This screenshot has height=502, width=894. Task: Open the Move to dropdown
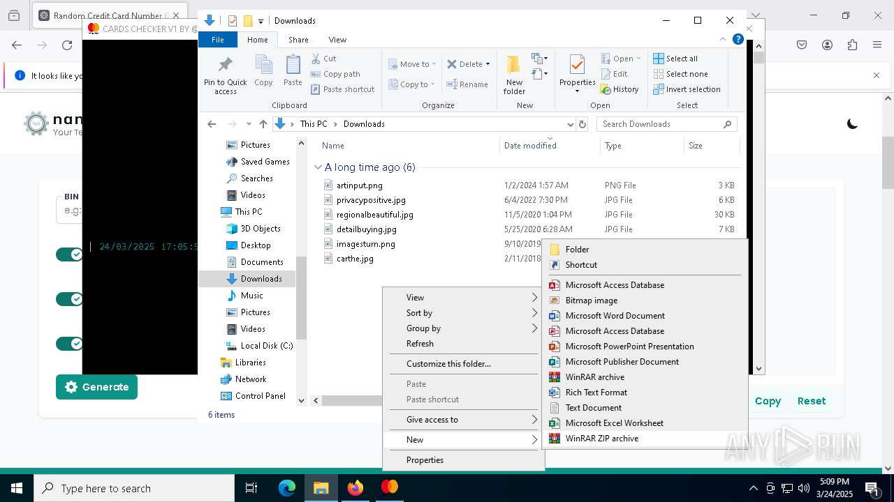coord(412,64)
